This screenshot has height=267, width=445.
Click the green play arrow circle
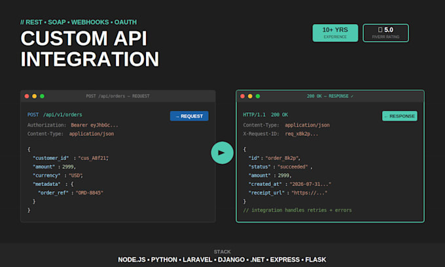pos(222,153)
